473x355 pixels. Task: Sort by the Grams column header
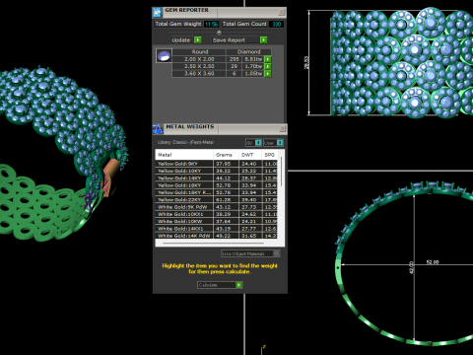coord(226,155)
